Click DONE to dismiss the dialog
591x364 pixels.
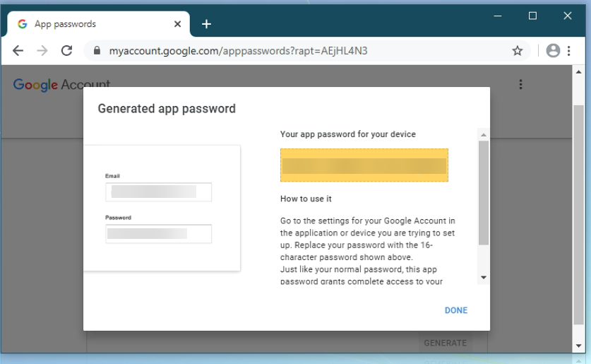click(456, 310)
